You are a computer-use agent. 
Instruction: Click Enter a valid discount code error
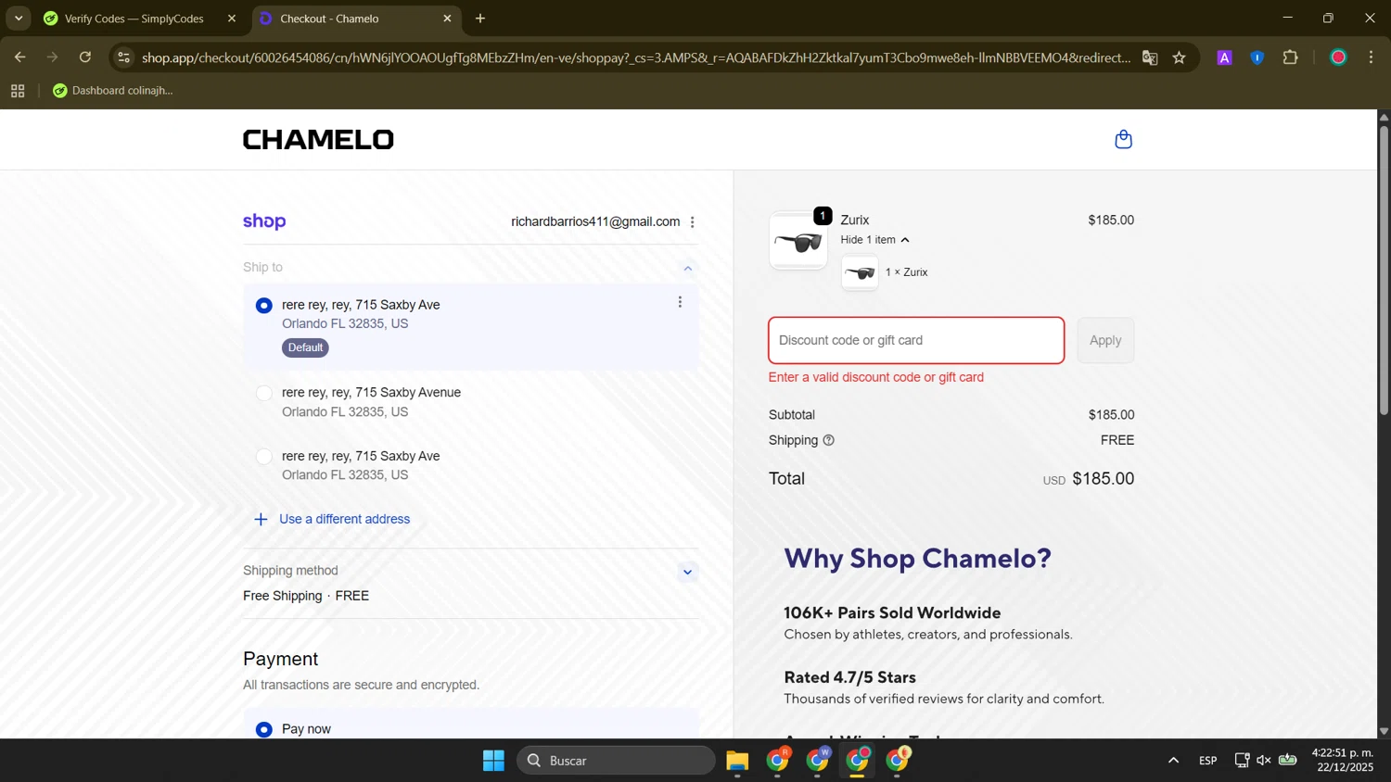[876, 378]
